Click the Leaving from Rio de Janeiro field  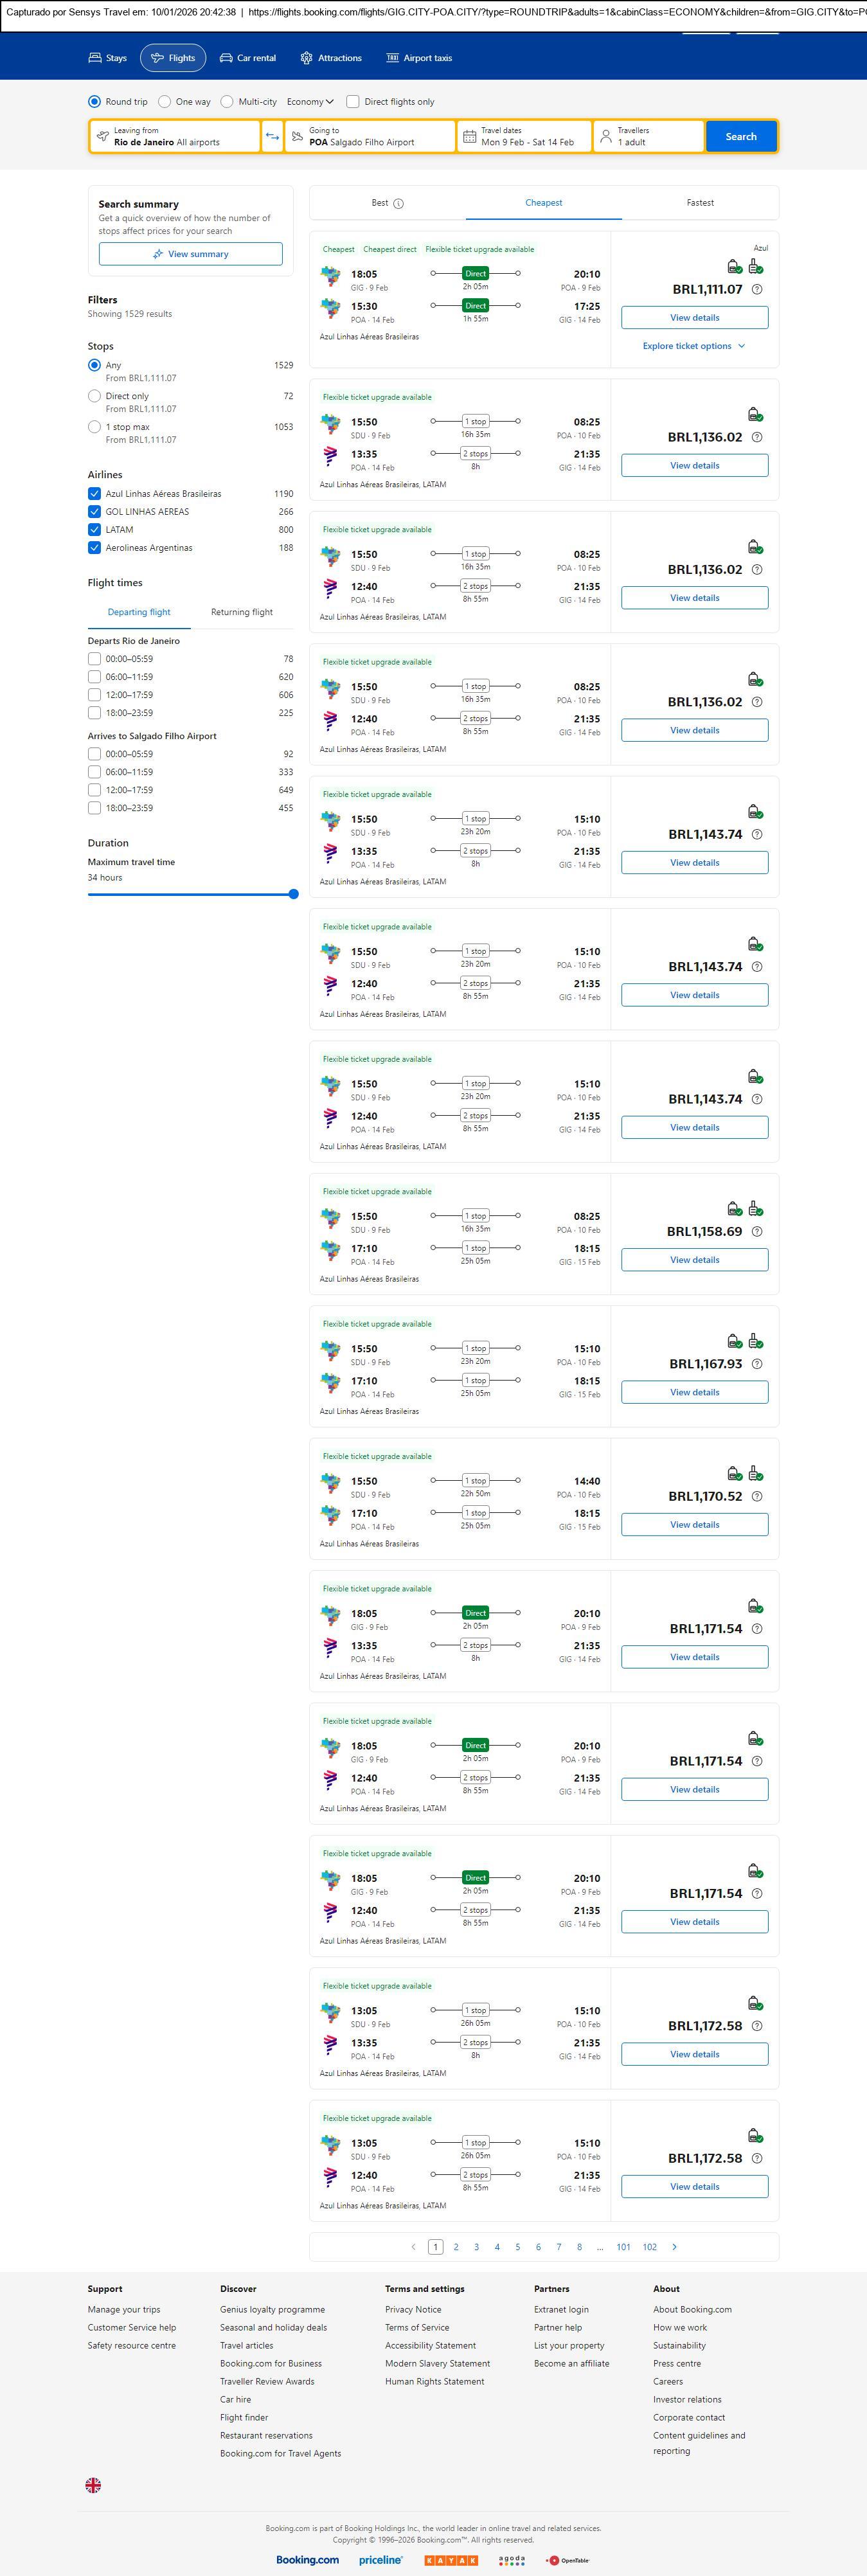click(175, 137)
